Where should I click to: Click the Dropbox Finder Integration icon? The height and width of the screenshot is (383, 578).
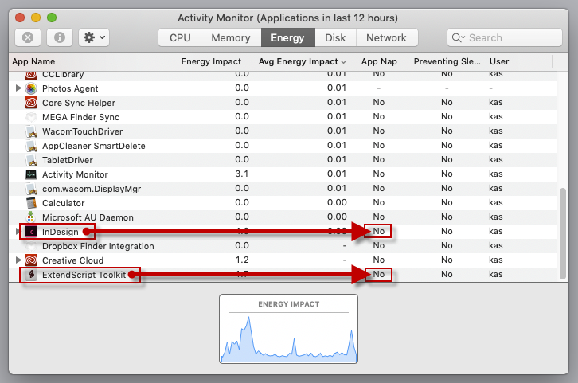[31, 246]
